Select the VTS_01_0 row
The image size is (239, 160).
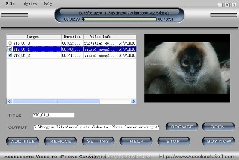(71, 43)
